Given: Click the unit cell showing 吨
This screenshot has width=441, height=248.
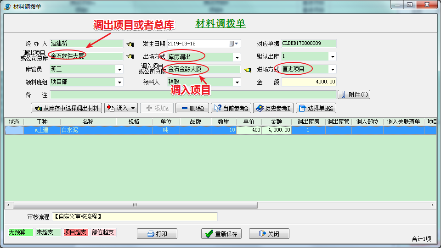Looking at the screenshot, I should [x=166, y=130].
